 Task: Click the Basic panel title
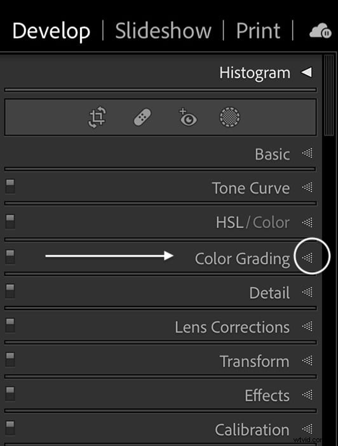[272, 154]
